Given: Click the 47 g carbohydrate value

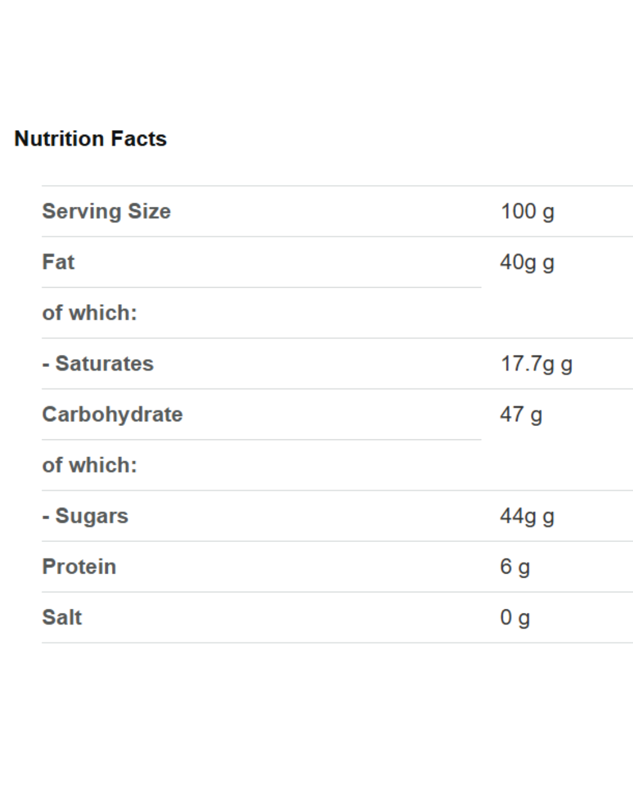Looking at the screenshot, I should (x=520, y=415).
